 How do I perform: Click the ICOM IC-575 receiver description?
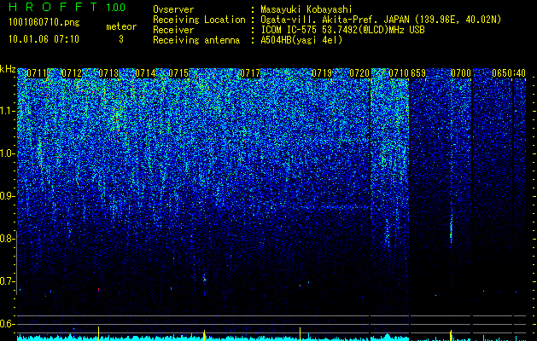pos(342,30)
